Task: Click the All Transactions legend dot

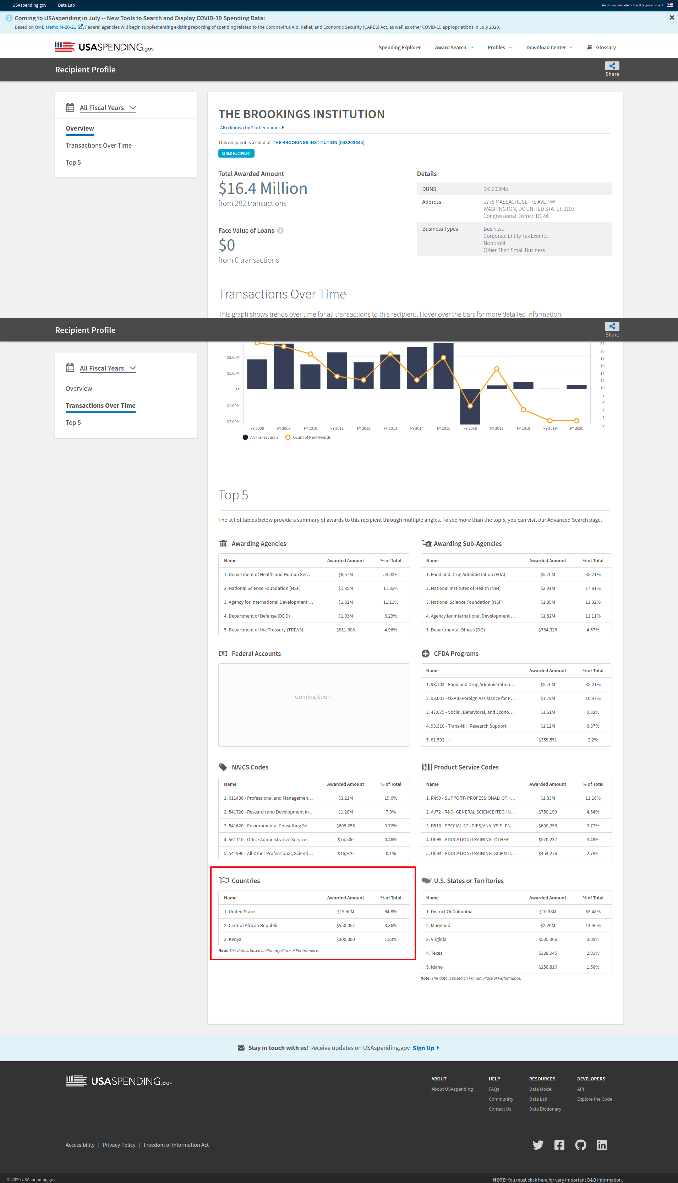Action: coord(245,437)
